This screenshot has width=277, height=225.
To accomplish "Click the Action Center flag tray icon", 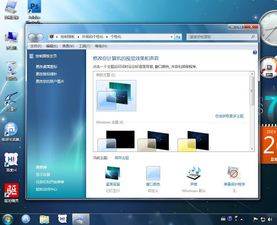I will [x=255, y=219].
